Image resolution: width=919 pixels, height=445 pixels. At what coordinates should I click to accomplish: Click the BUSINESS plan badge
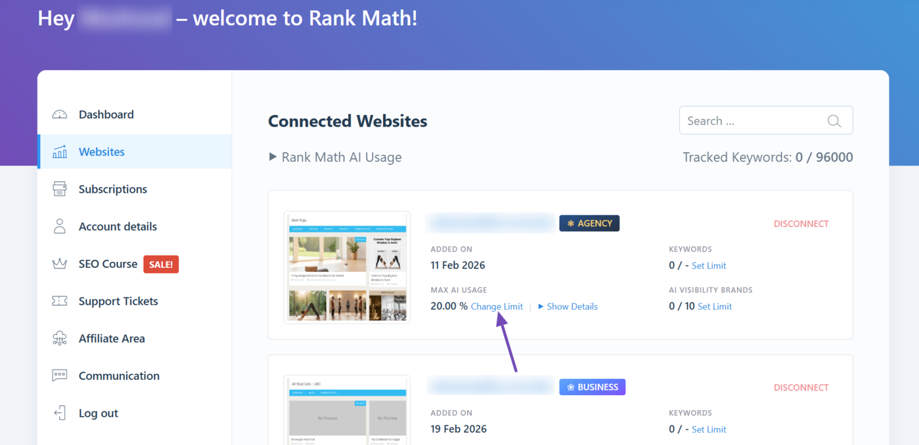pyautogui.click(x=592, y=387)
